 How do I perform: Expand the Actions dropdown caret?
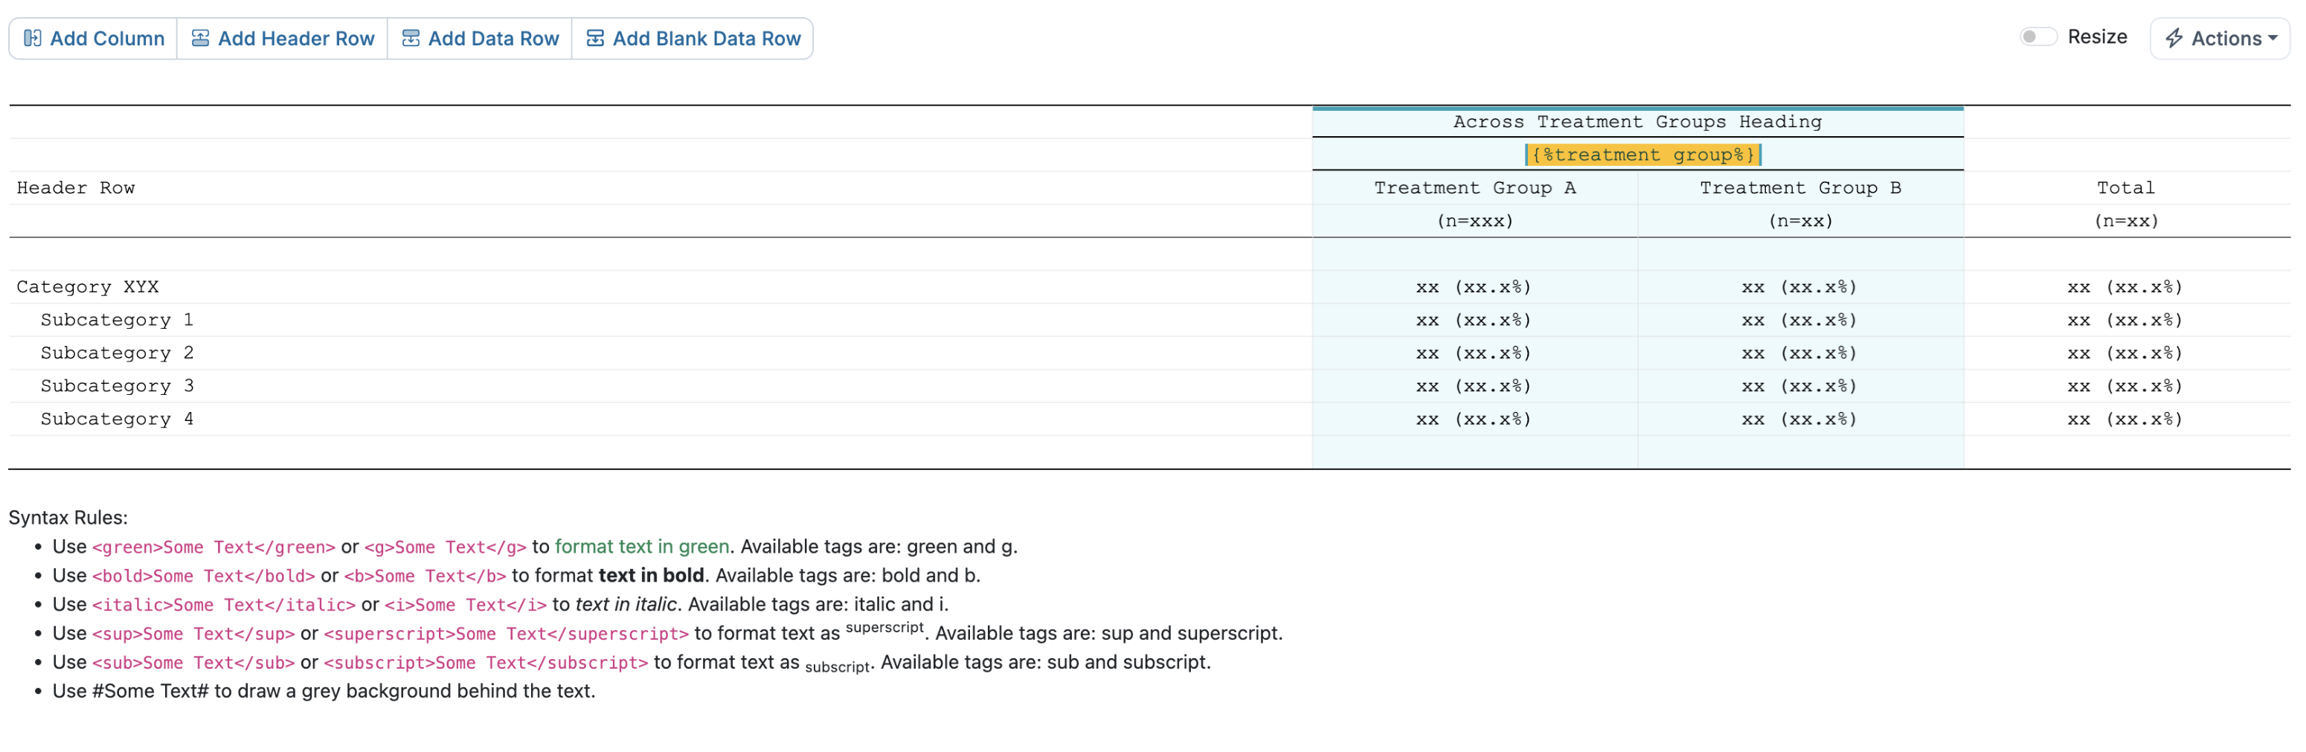(x=2272, y=39)
